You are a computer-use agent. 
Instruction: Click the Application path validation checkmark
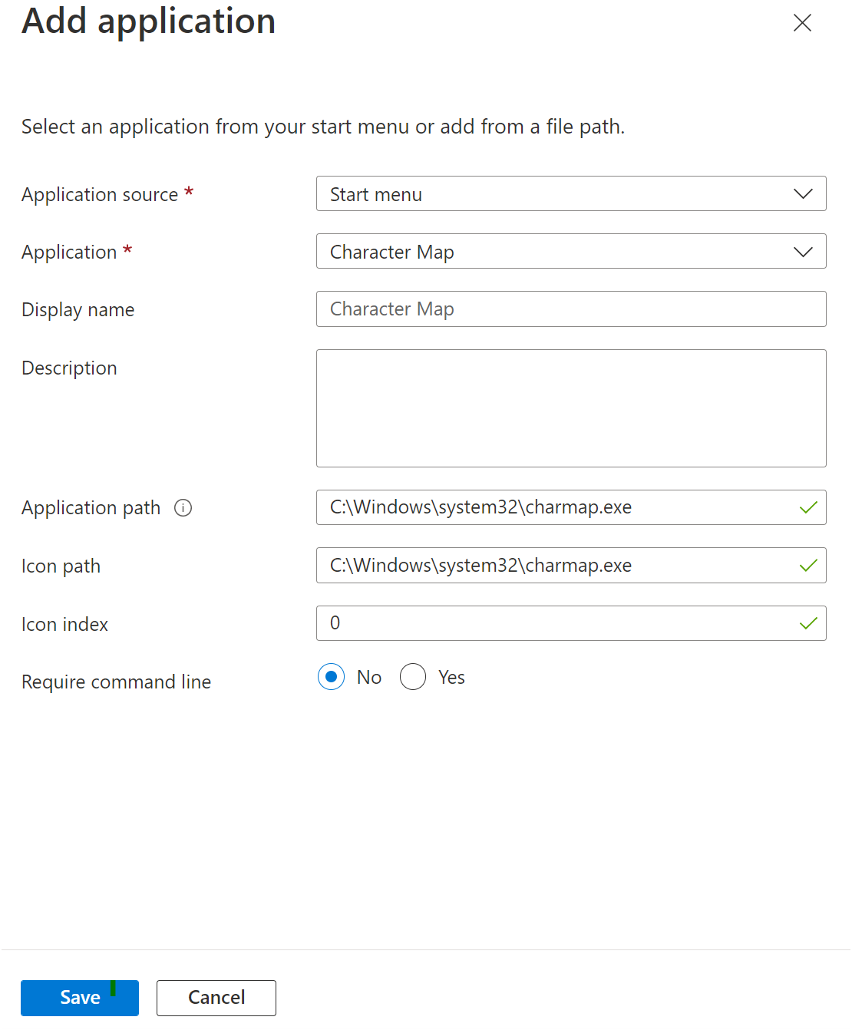(x=808, y=508)
